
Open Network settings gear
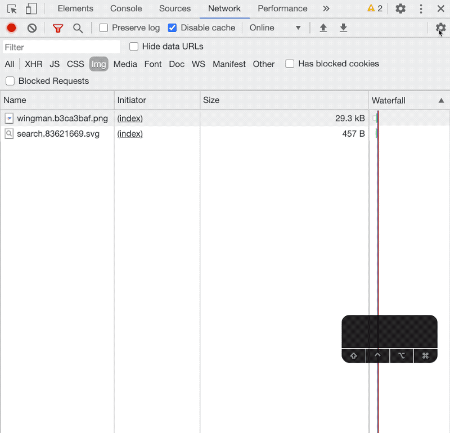click(x=440, y=28)
